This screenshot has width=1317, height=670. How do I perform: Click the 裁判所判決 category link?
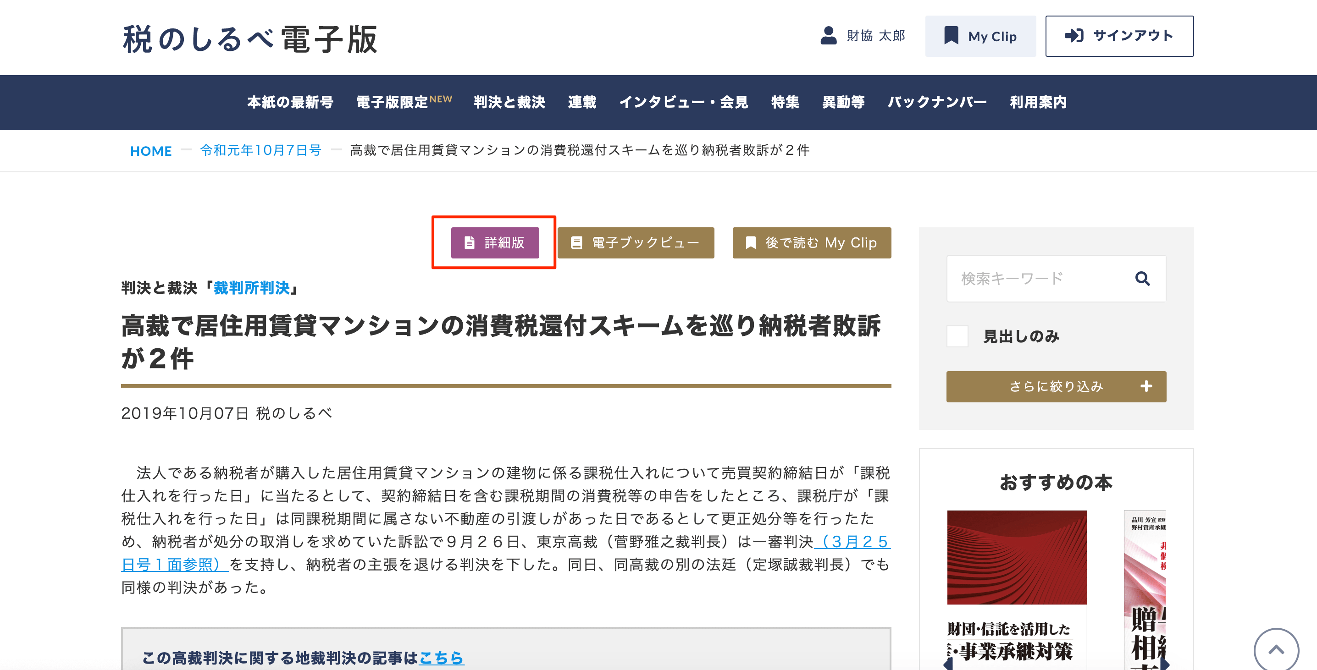[252, 288]
